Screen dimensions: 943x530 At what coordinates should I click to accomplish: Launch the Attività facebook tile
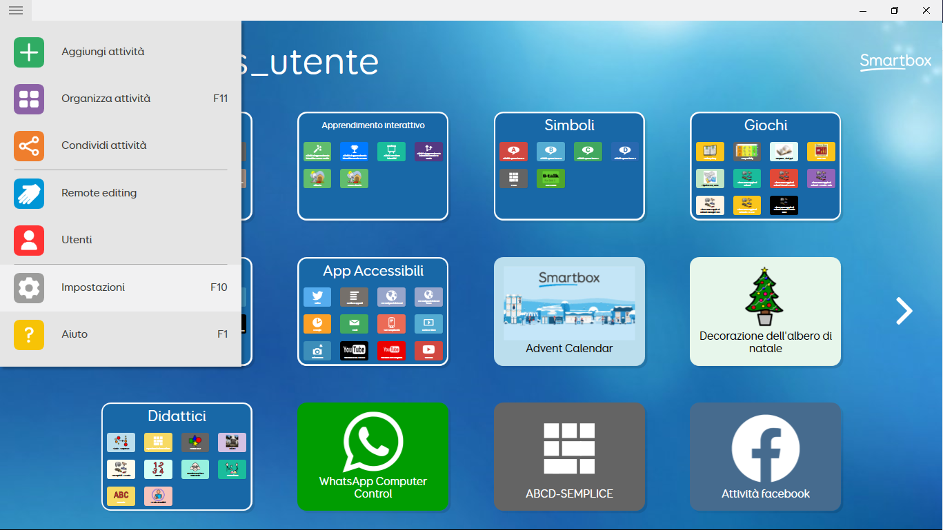(766, 457)
